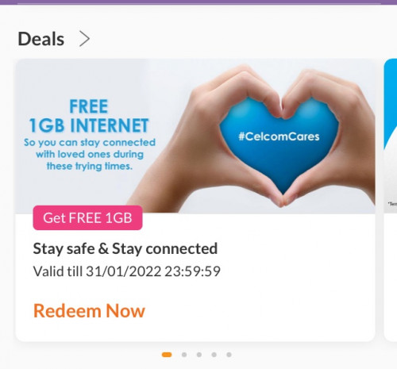This screenshot has height=369, width=397.
Task: Jump to the second carousel dot
Action: 184,355
